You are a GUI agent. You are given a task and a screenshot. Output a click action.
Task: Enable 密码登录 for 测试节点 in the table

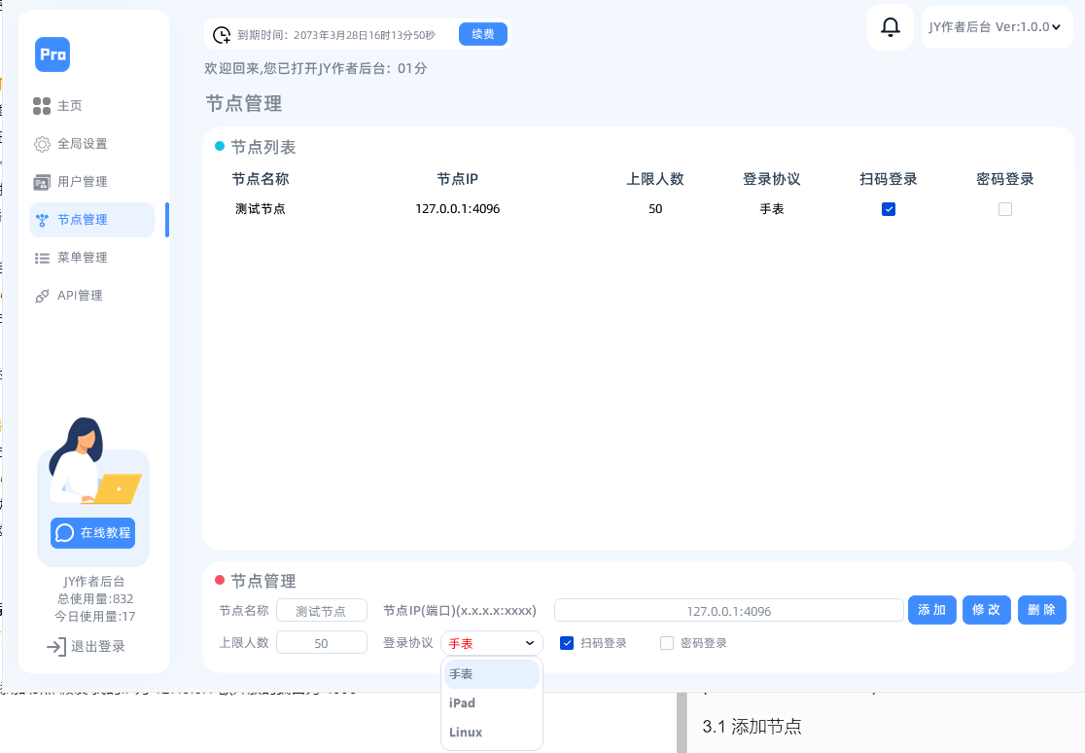pyautogui.click(x=1005, y=208)
